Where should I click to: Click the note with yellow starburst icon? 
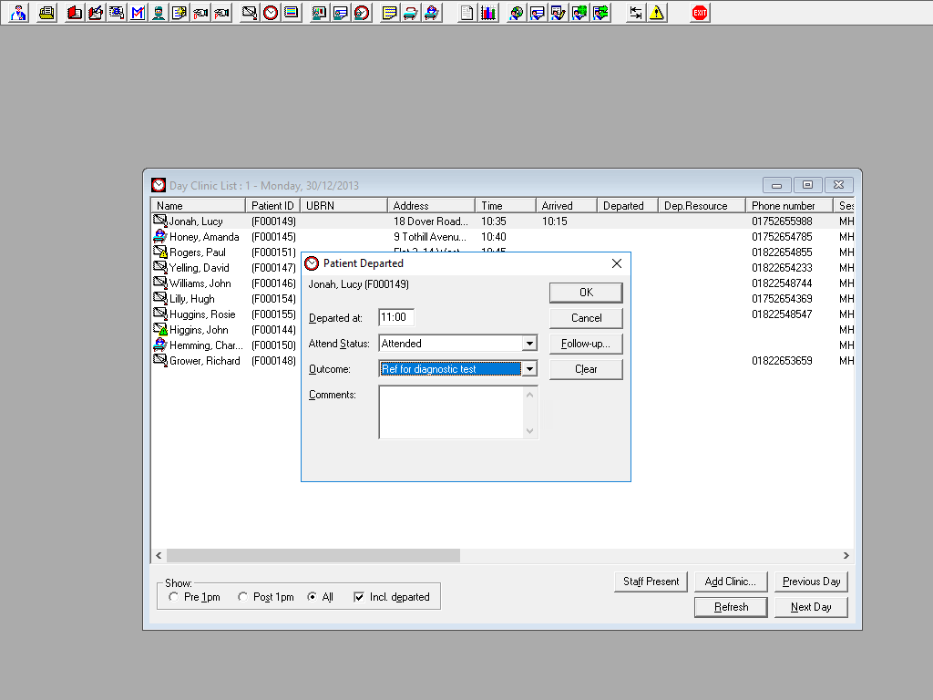[x=179, y=13]
